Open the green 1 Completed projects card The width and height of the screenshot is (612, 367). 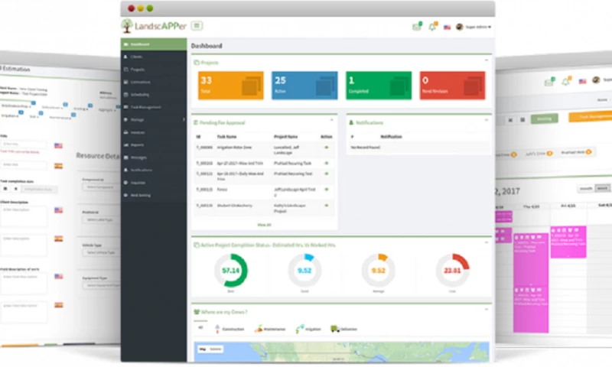(x=379, y=86)
